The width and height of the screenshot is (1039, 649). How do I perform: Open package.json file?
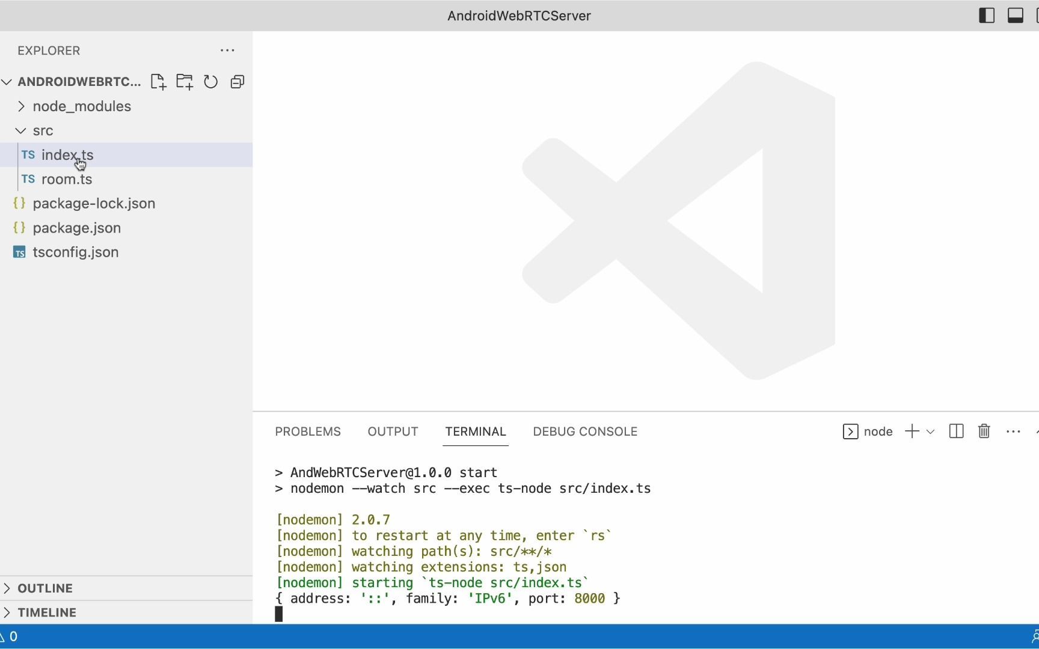126,228
